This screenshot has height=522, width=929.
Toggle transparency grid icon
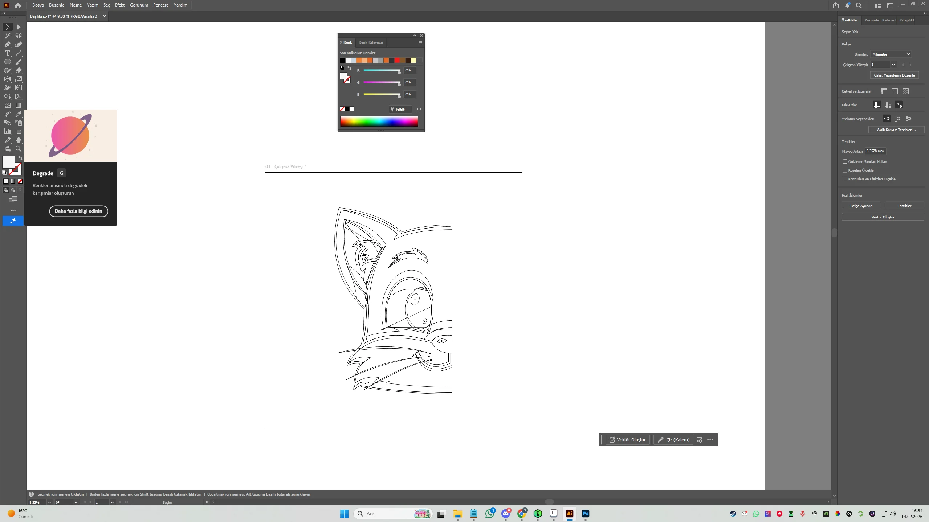point(906,91)
